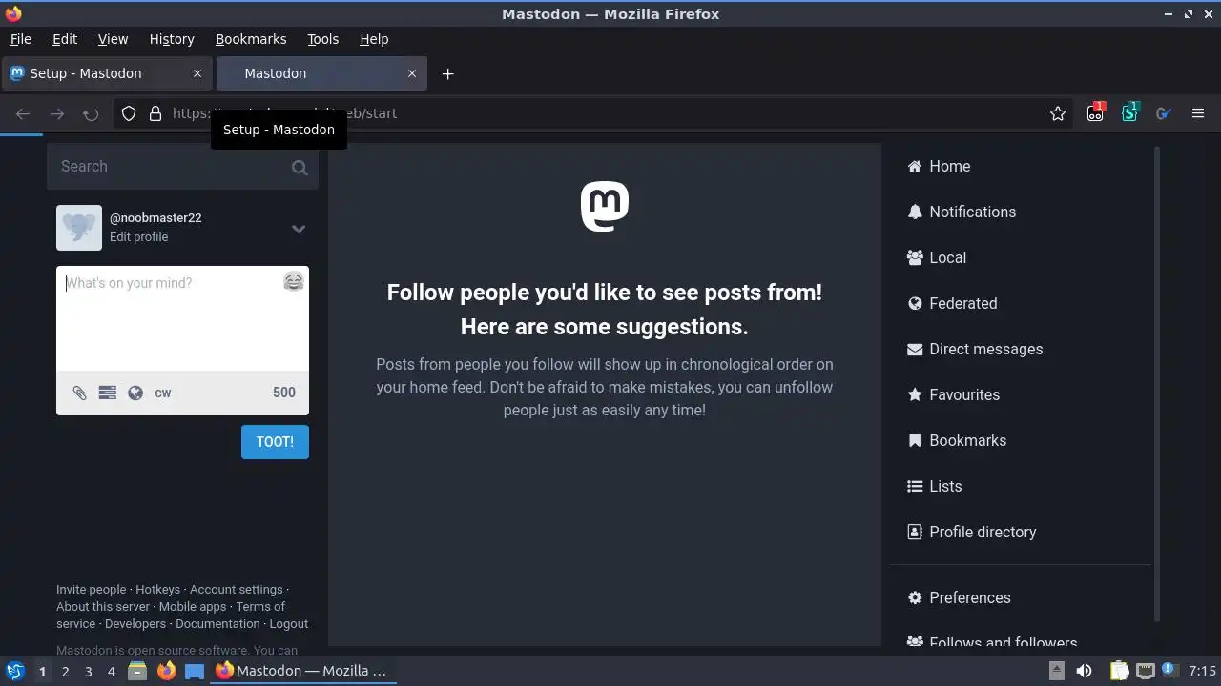The image size is (1221, 686).
Task: Expand the account menu chevron
Action: coord(299,229)
